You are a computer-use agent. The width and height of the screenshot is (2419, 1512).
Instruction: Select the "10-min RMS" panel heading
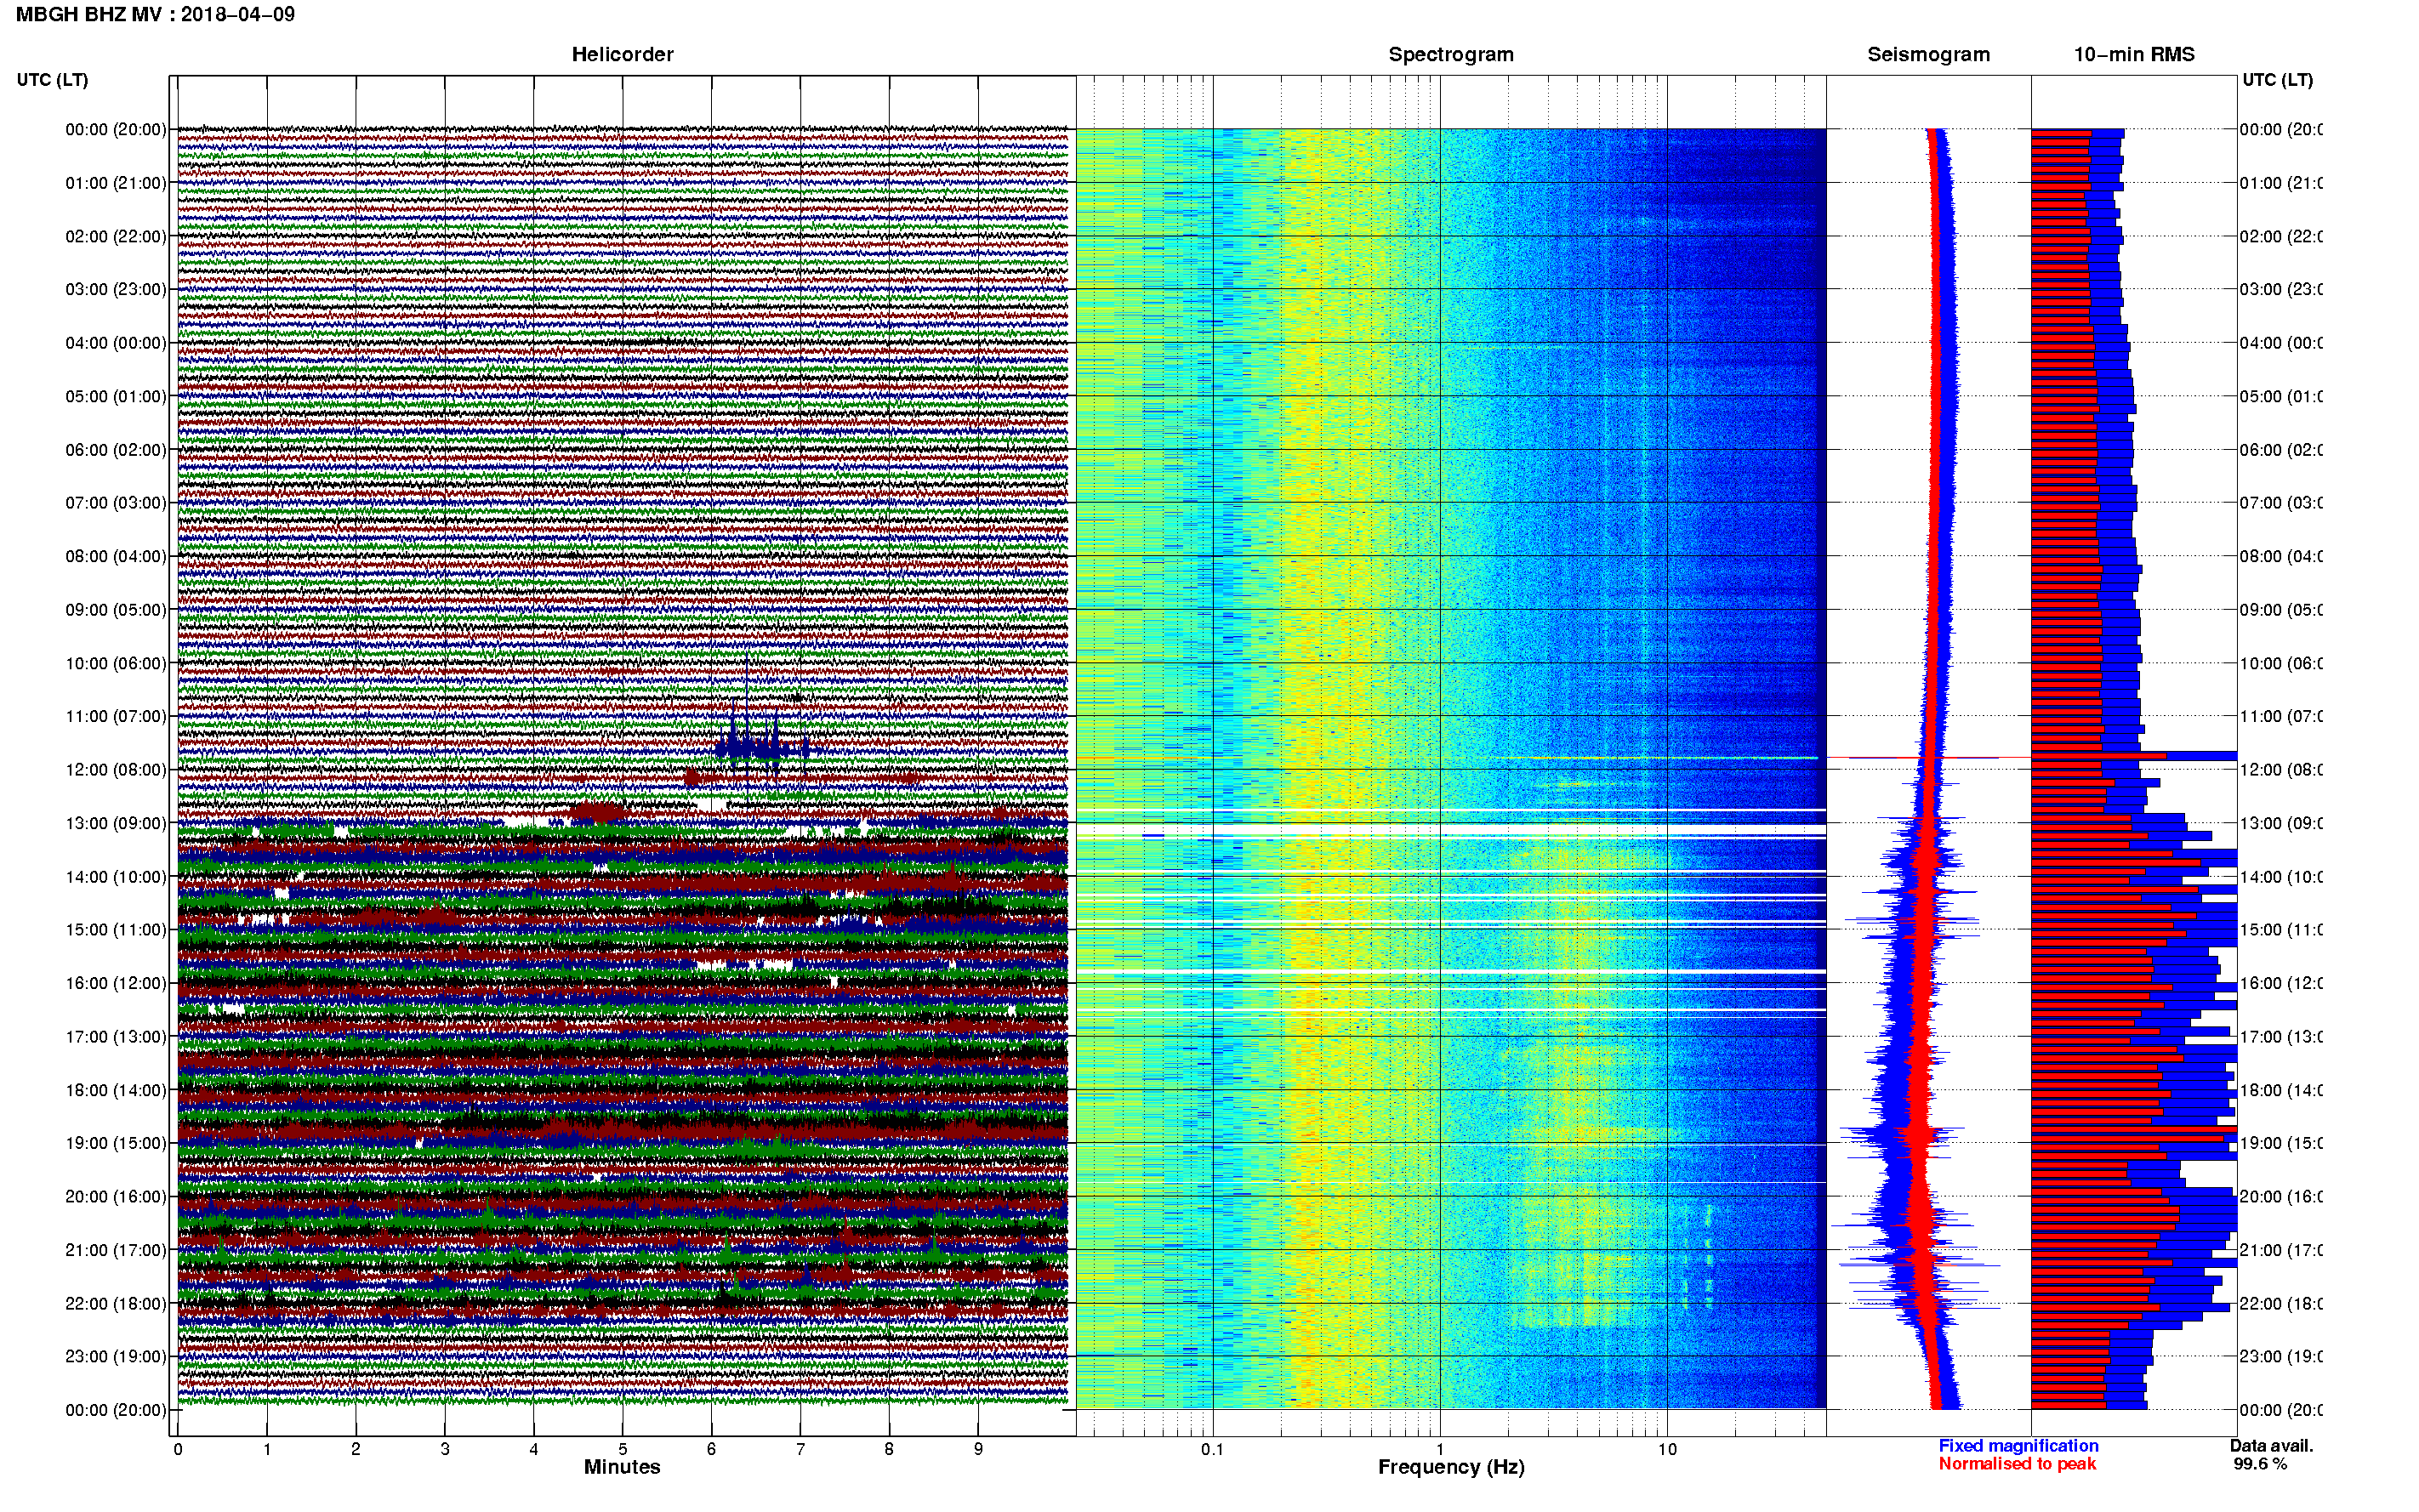click(x=2133, y=54)
